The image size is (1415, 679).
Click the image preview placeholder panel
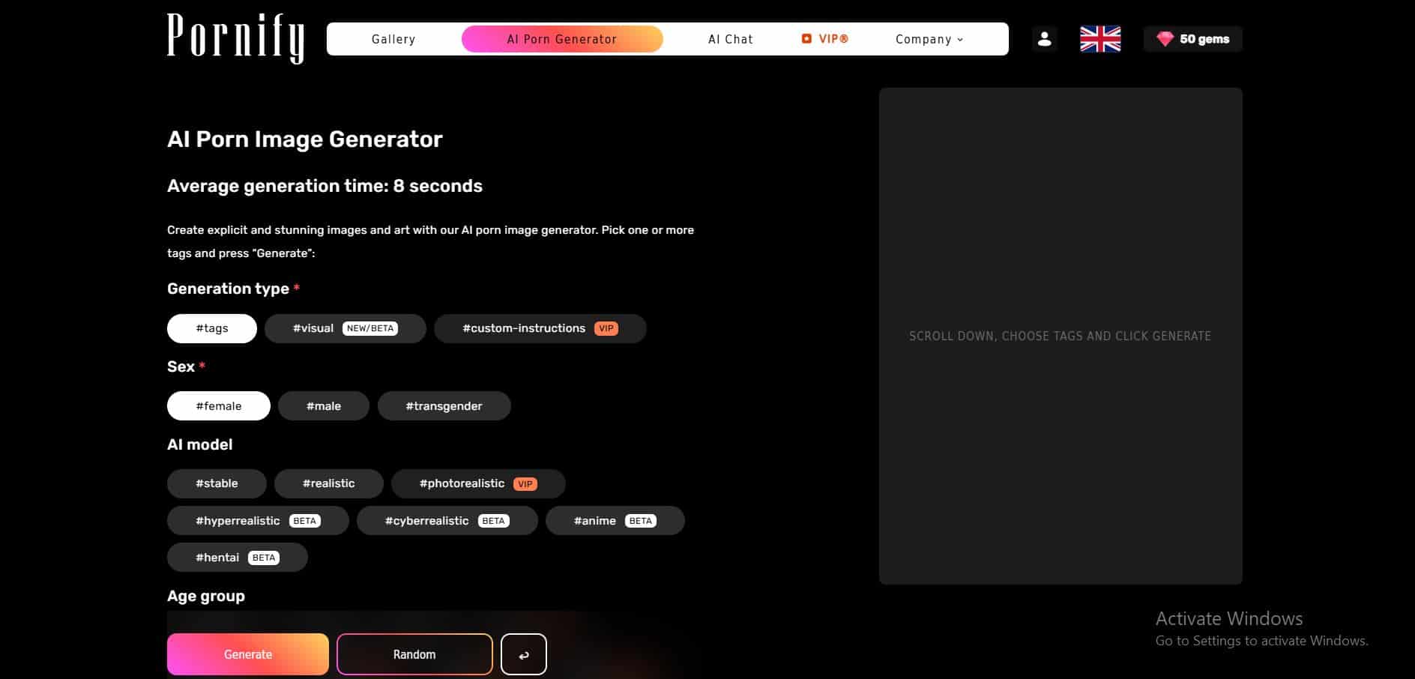point(1061,336)
